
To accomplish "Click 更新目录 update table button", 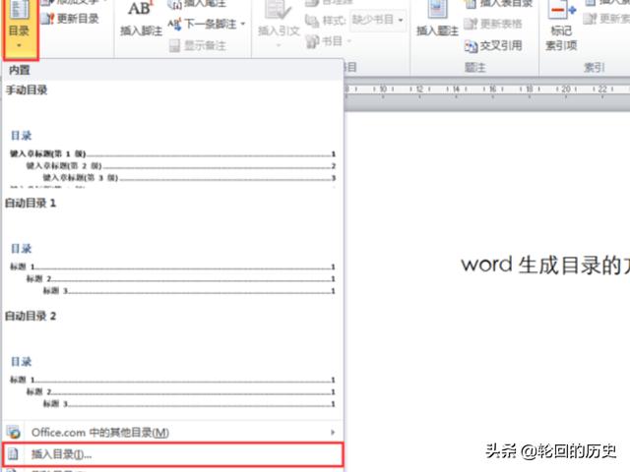I will (x=70, y=19).
